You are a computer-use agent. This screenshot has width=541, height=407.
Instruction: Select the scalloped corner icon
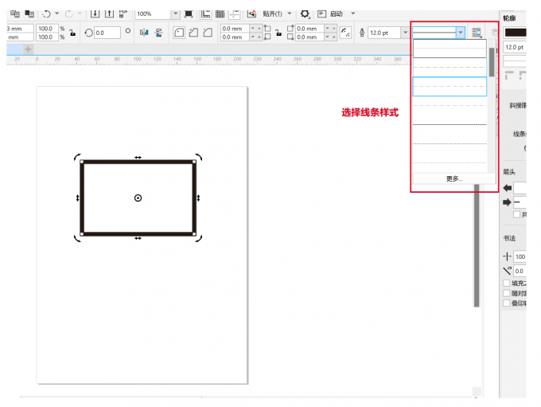tap(193, 33)
